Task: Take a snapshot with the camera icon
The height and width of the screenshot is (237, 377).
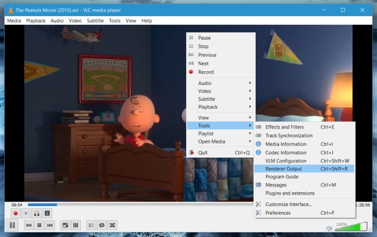Action: [x=26, y=213]
